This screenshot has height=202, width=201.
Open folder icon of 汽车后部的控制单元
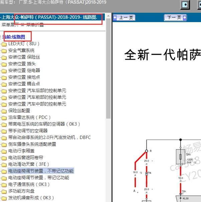4,91
